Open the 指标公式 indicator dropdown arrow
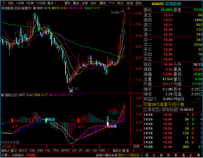The image size is (203, 158). (x=3, y=95)
